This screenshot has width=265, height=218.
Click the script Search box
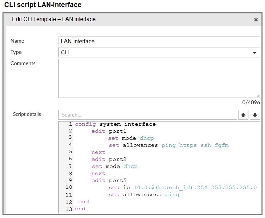(x=147, y=115)
